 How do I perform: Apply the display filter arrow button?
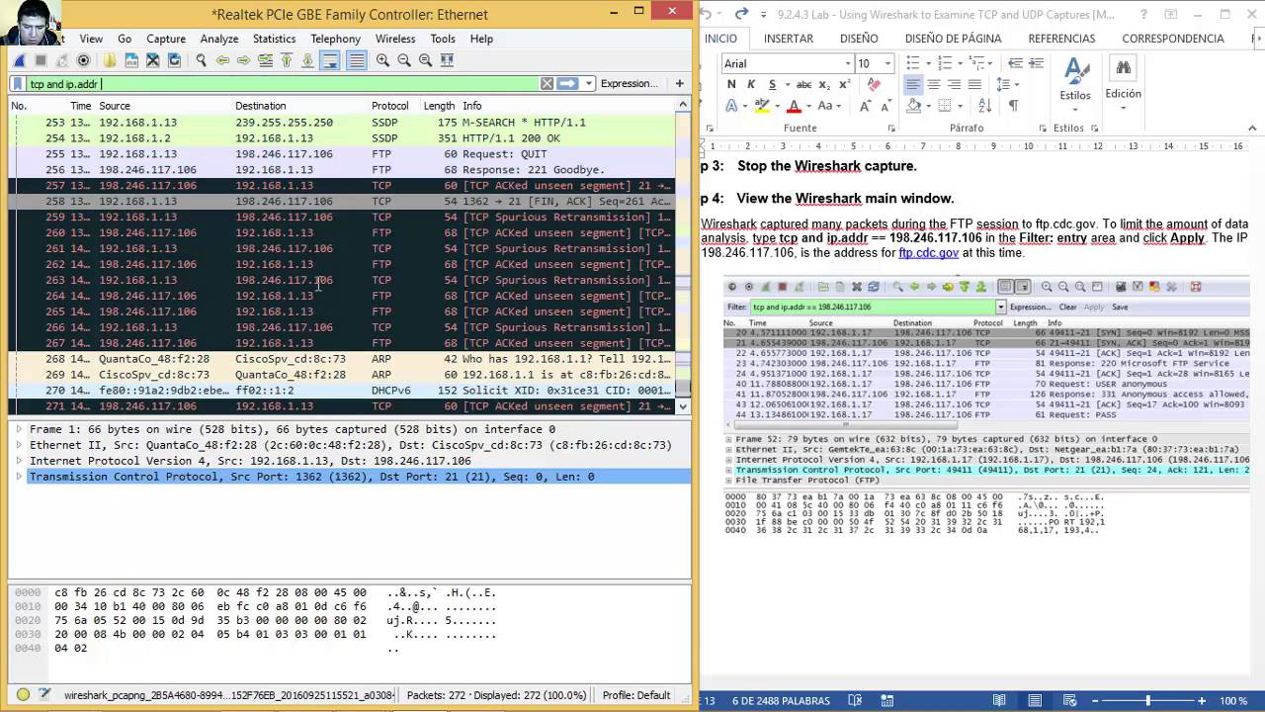[567, 84]
